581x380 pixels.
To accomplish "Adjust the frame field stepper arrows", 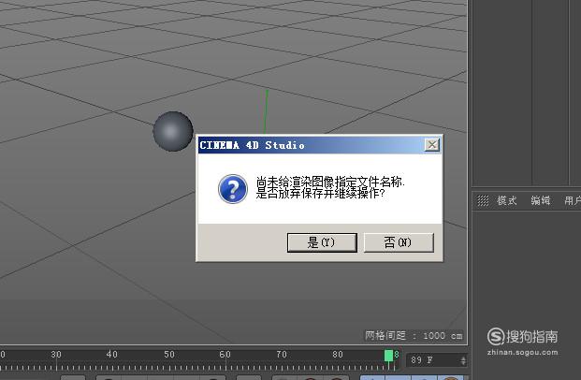I will coord(463,360).
